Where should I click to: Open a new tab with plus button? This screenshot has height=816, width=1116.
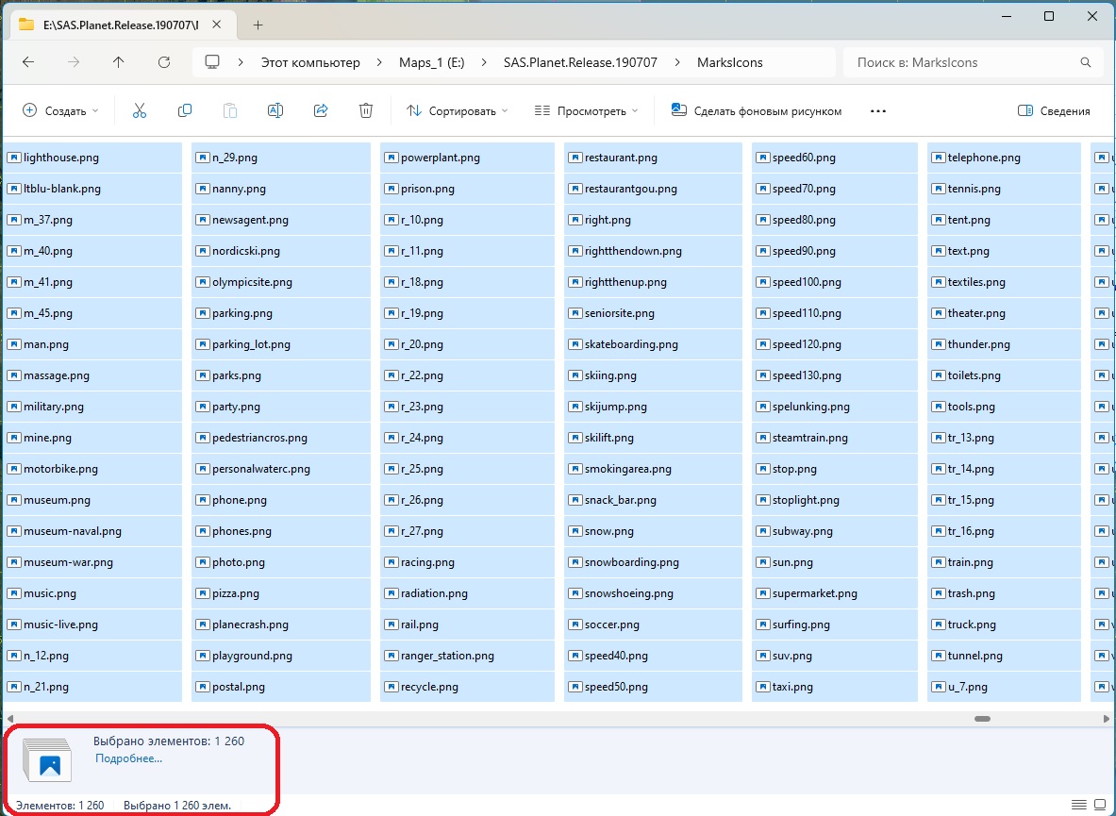click(258, 25)
